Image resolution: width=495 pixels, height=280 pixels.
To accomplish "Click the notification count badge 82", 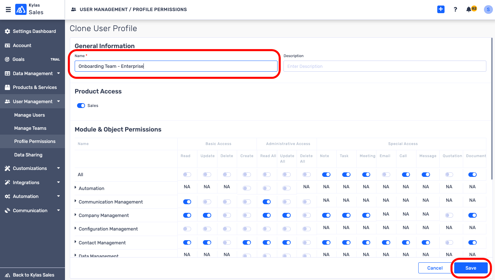I will point(474,8).
